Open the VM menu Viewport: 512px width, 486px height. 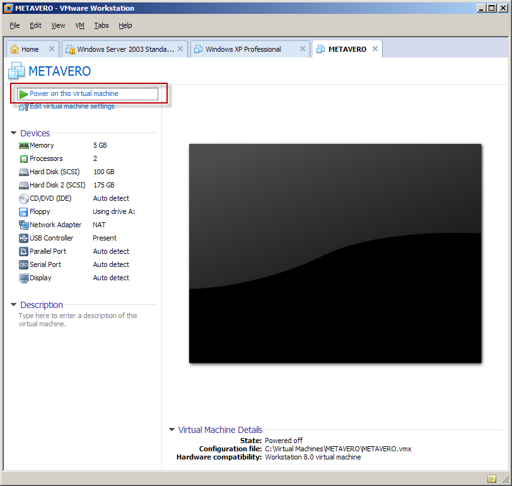tap(80, 25)
